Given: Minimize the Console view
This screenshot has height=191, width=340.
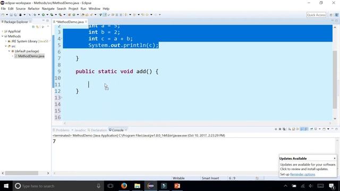Looking at the screenshot, I should pyautogui.click(x=333, y=129).
